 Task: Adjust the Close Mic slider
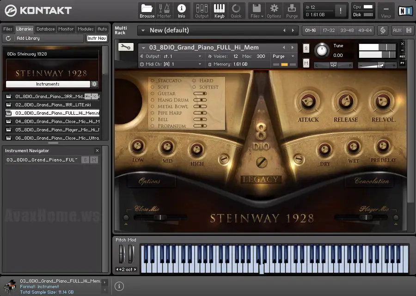(x=160, y=218)
